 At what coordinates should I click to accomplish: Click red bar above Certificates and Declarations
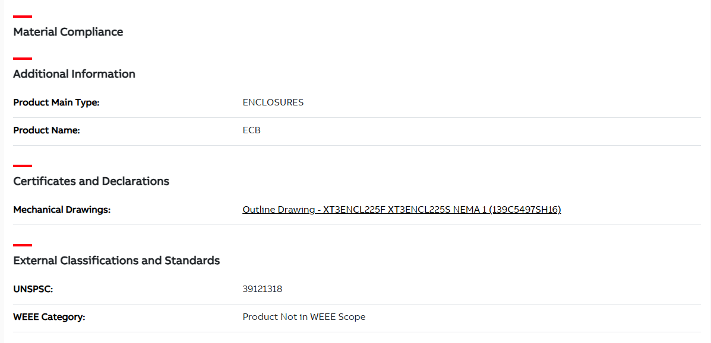tap(23, 166)
